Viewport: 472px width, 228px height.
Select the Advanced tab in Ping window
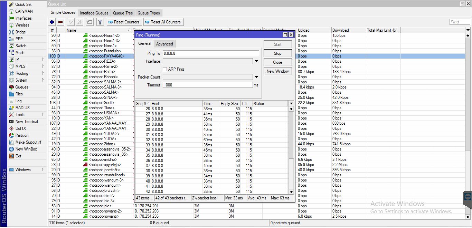164,44
